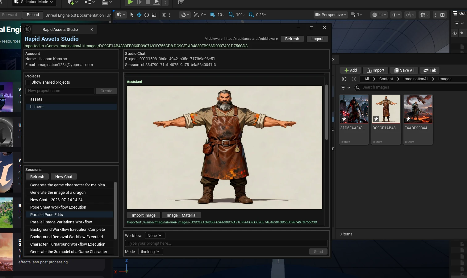Click the Logout button
This screenshot has width=467, height=278.
(x=317, y=39)
